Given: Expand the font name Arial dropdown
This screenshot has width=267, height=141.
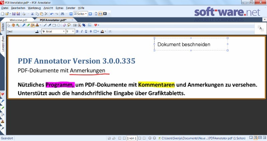Looking at the screenshot, I should [64, 31].
